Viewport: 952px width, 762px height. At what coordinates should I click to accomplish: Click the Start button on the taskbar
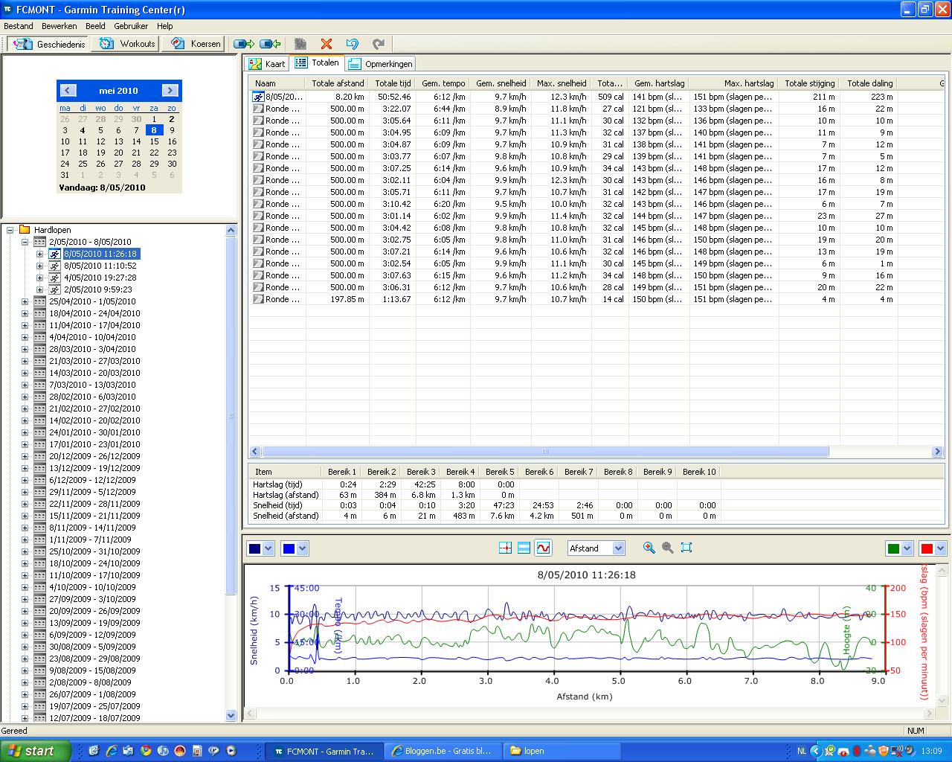pos(36,751)
